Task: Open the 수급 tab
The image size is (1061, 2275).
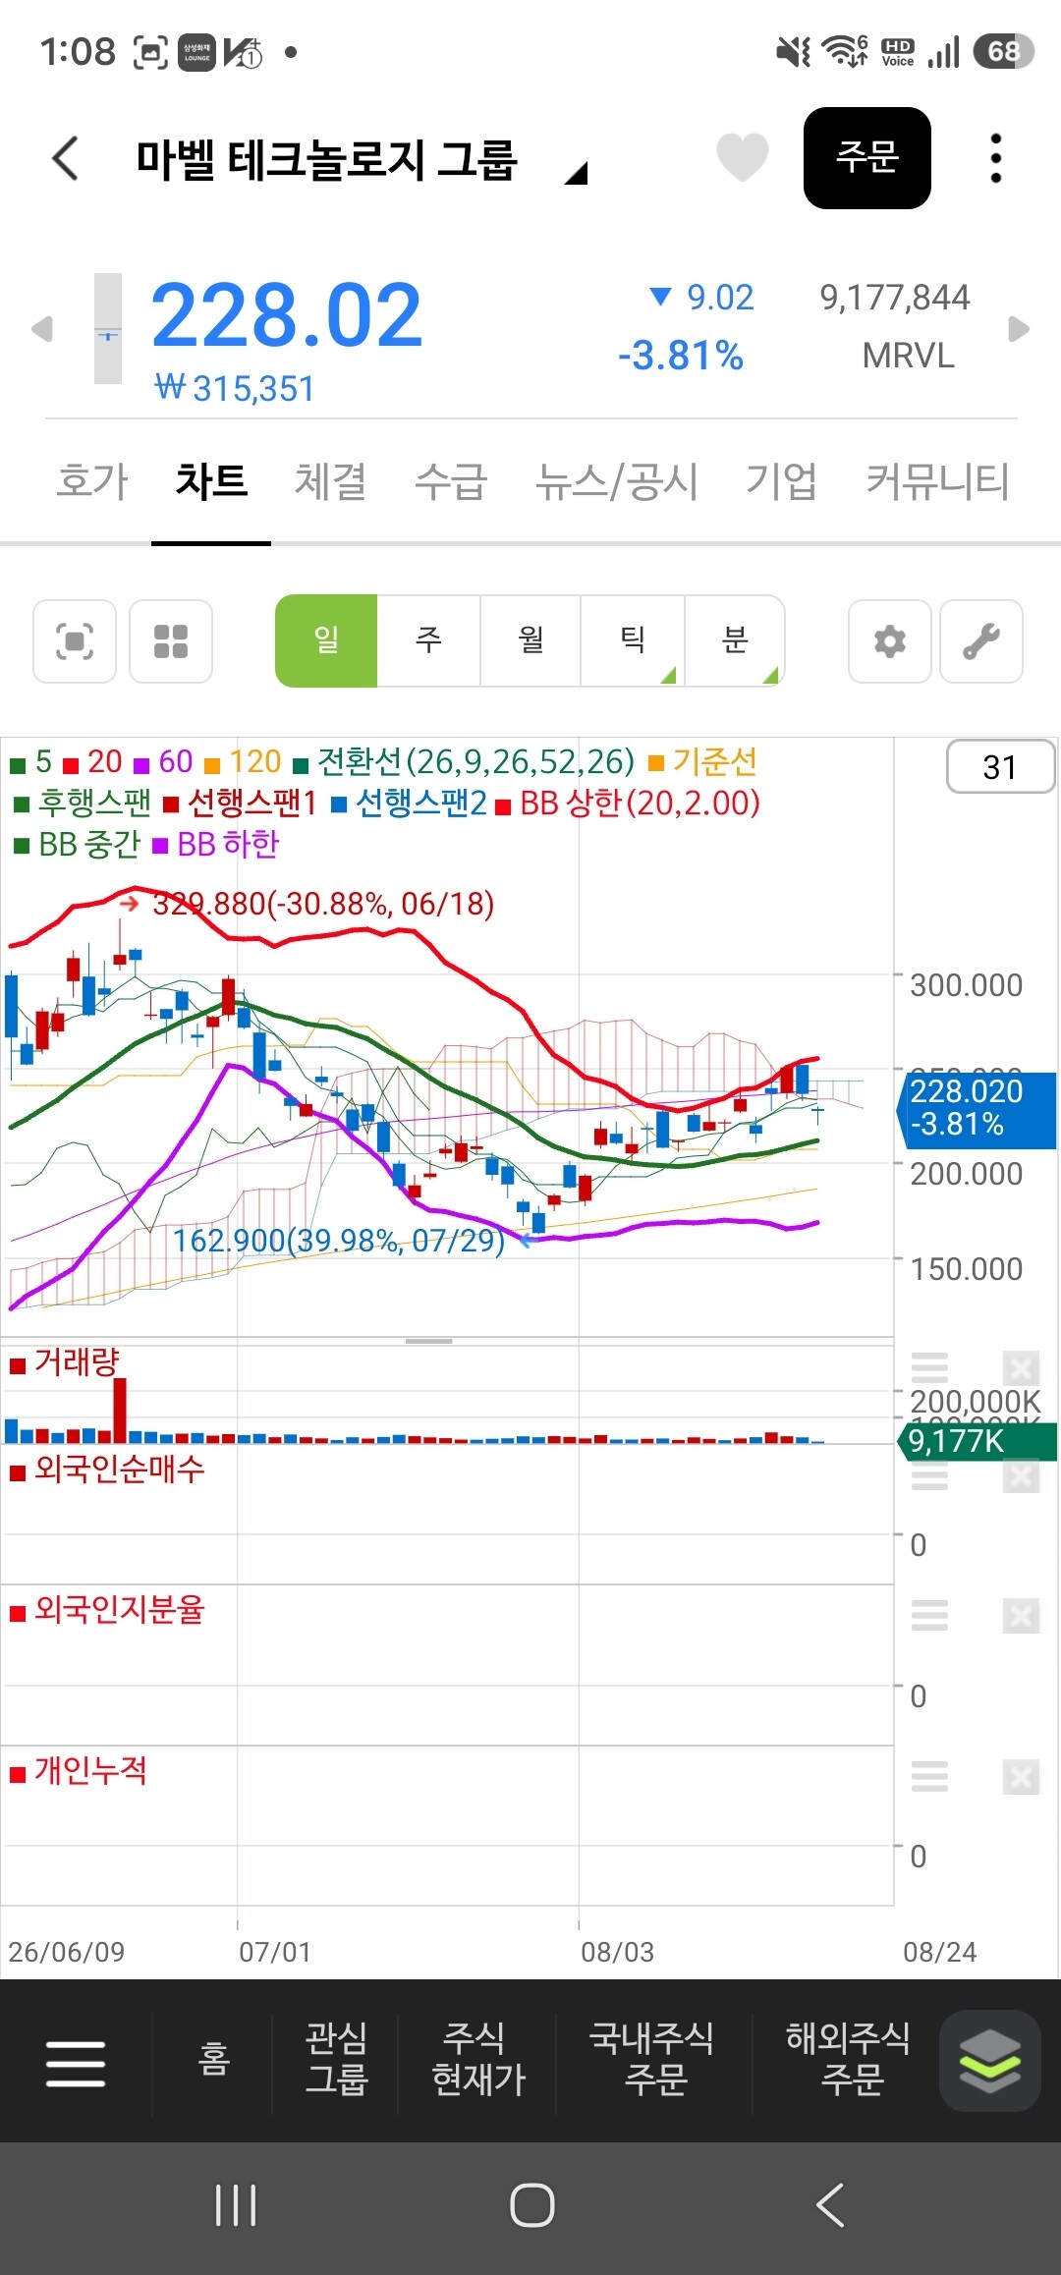Action: [x=451, y=481]
